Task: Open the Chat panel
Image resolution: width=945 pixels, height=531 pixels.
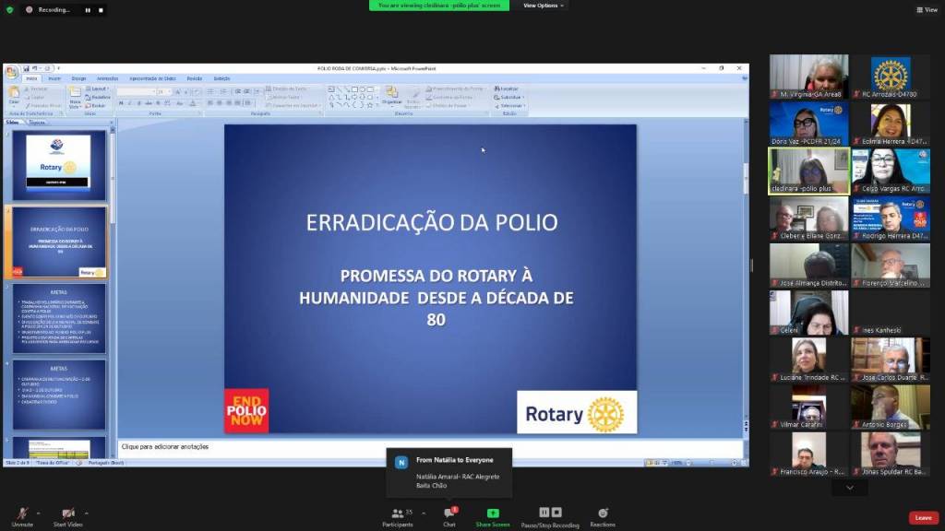Action: pos(449,513)
